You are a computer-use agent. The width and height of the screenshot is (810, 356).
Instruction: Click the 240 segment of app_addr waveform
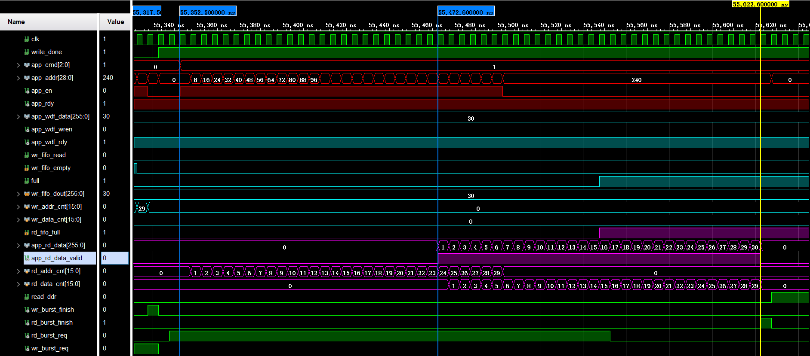point(637,79)
